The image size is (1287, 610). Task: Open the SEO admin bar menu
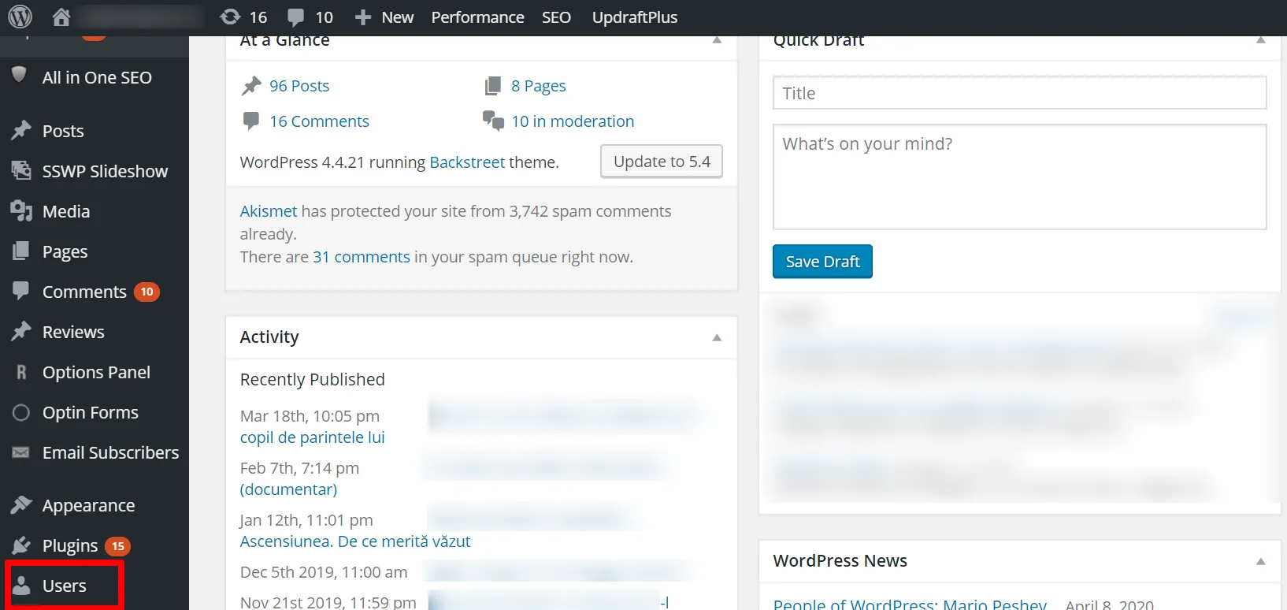[x=556, y=17]
